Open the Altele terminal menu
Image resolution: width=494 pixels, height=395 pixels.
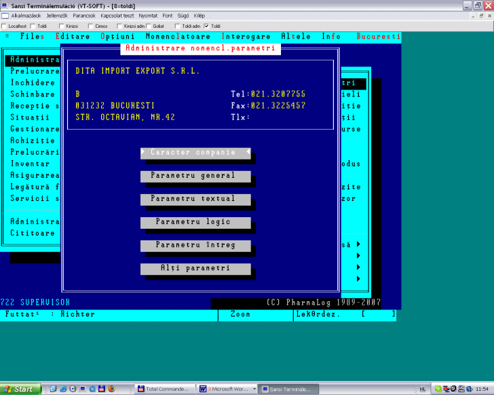296,37
